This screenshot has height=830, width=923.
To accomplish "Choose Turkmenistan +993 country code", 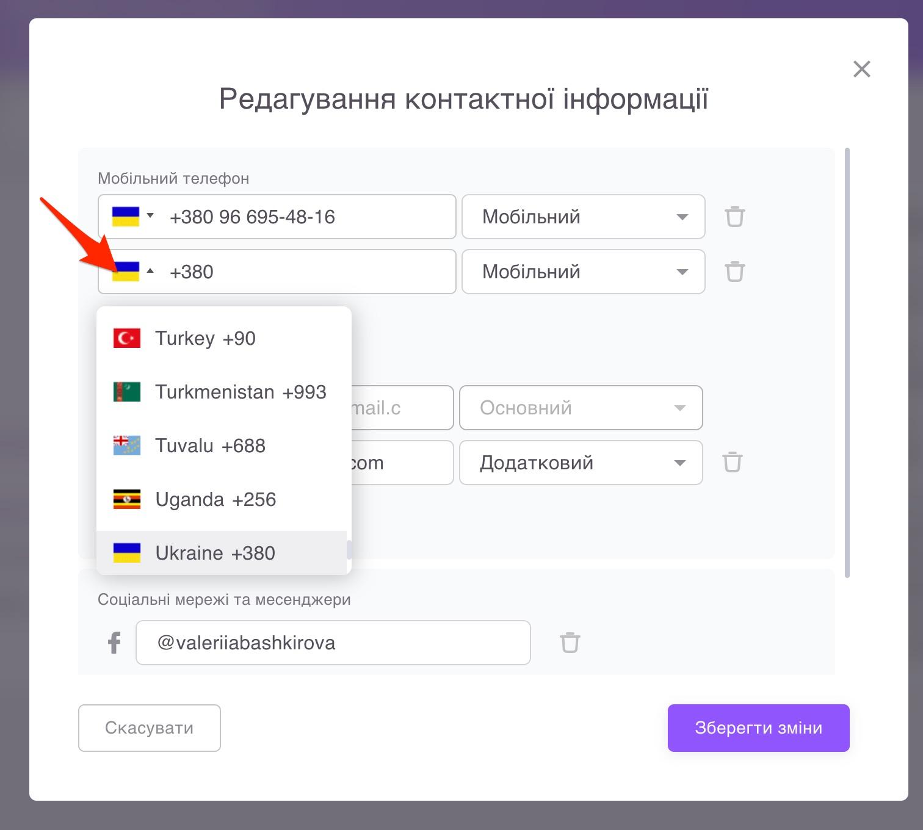I will pyautogui.click(x=241, y=392).
